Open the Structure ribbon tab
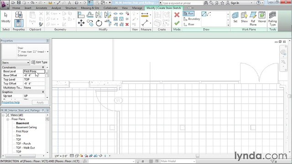The image size is (292, 164). point(71,8)
